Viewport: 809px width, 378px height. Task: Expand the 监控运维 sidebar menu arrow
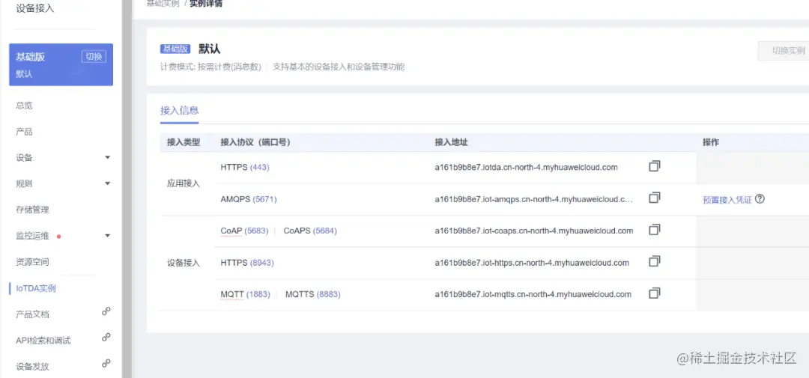tap(107, 236)
